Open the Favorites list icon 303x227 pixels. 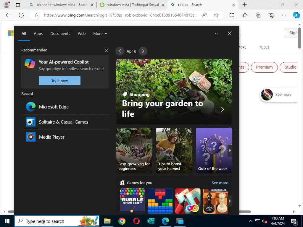click(245, 15)
